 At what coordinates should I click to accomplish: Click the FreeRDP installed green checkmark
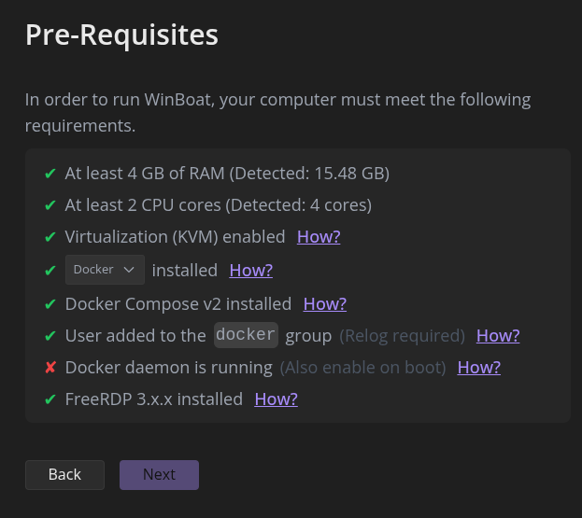click(50, 399)
